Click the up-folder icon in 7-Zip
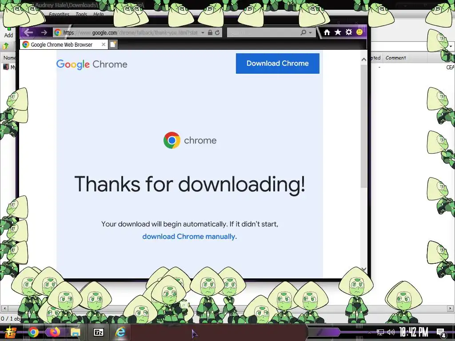This screenshot has width=455, height=341. pyautogui.click(x=5, y=46)
